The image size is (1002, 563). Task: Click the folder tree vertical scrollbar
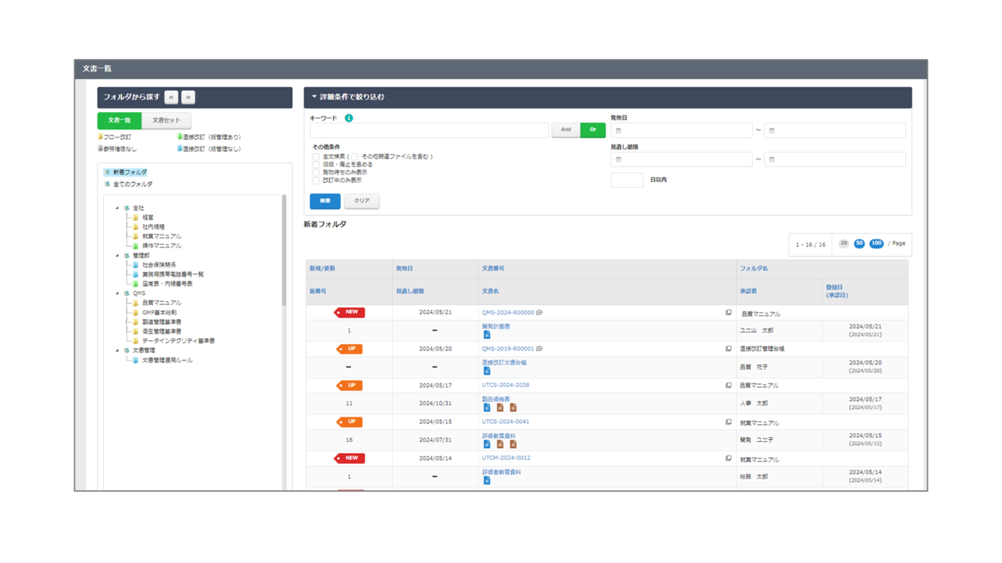tap(284, 250)
